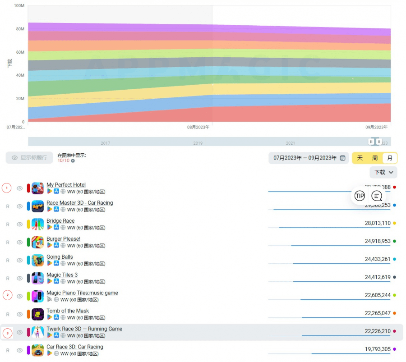Click Going Balls app icon
This screenshot has width=406, height=362.
coord(38,260)
